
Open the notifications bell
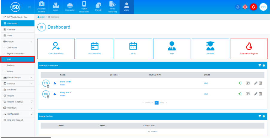coord(238,7)
